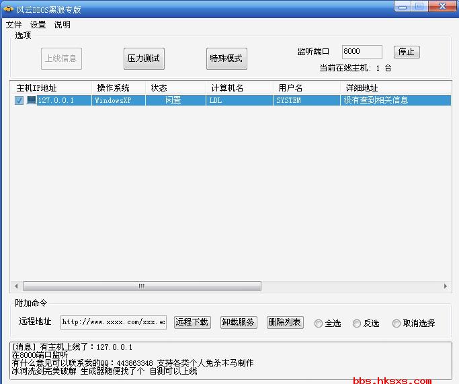Click the 停止 button
The image size is (459, 384).
[x=407, y=52]
